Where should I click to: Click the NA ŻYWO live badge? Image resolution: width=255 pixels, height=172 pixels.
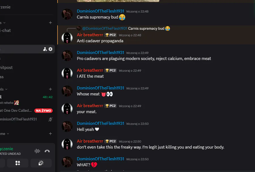click(43, 111)
